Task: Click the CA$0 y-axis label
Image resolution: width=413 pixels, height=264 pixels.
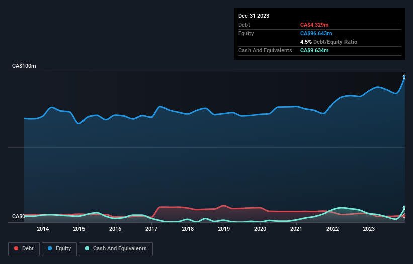Action: point(19,216)
